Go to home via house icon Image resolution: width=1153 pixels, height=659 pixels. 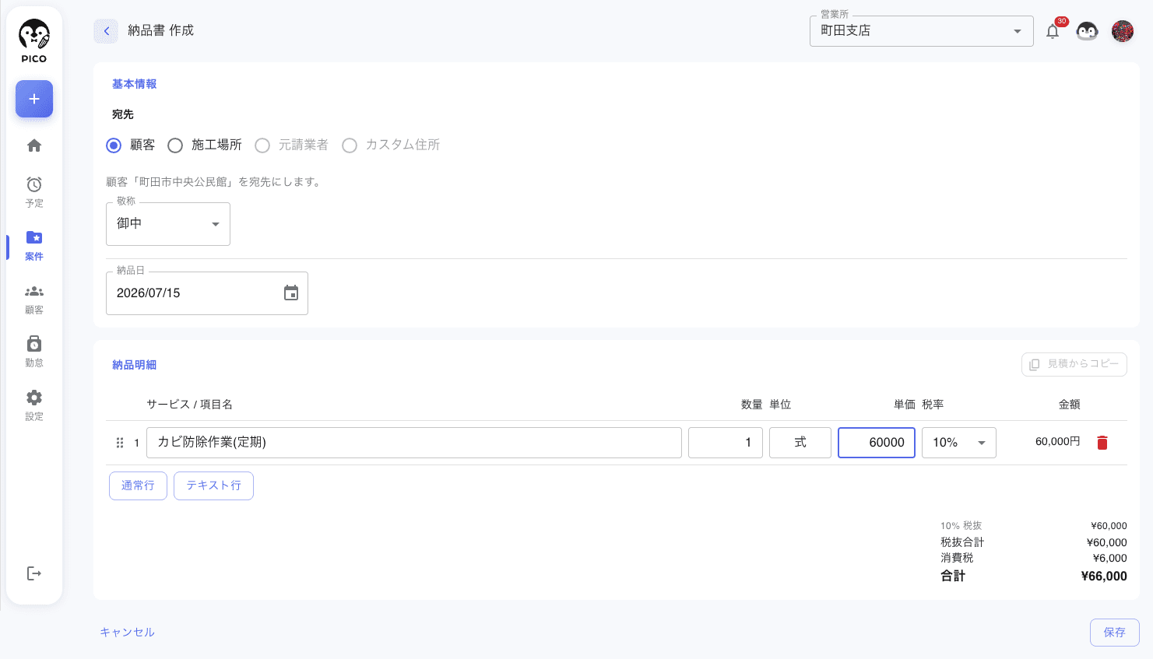(34, 145)
